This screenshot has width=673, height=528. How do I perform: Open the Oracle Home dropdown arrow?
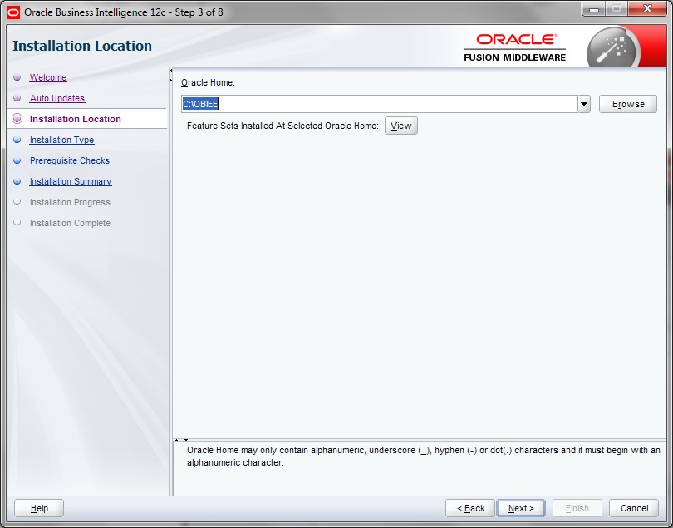click(x=584, y=105)
